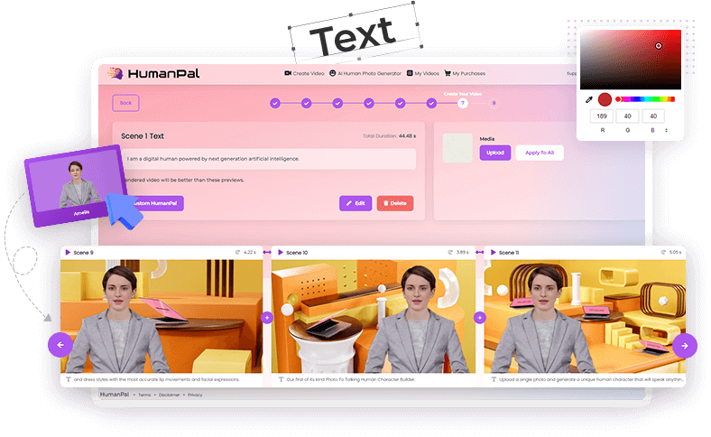Jump to step 8 in the progress tracker

tap(494, 103)
